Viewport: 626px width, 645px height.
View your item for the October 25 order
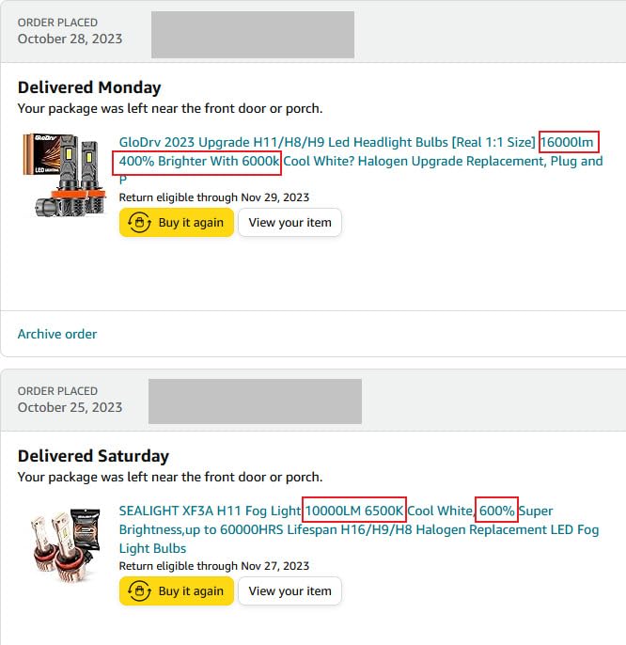click(x=290, y=591)
